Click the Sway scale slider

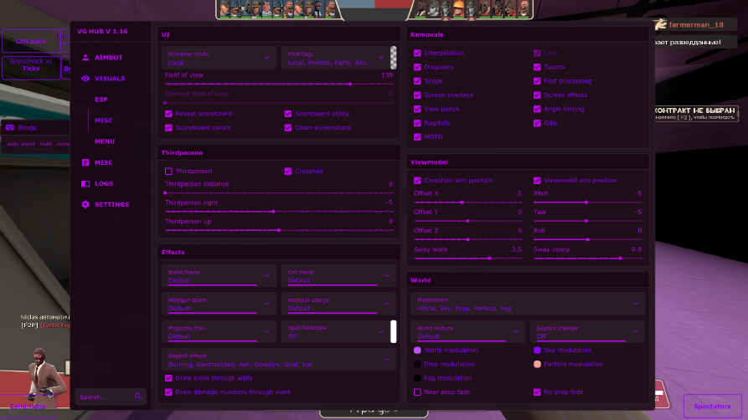pyautogui.click(x=468, y=258)
